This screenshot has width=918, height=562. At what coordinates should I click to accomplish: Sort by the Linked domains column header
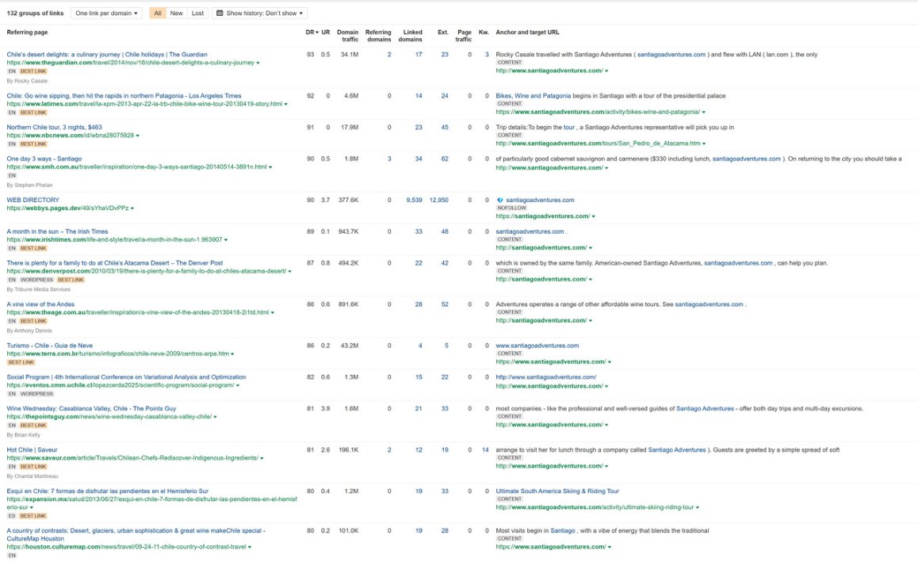[x=411, y=36]
